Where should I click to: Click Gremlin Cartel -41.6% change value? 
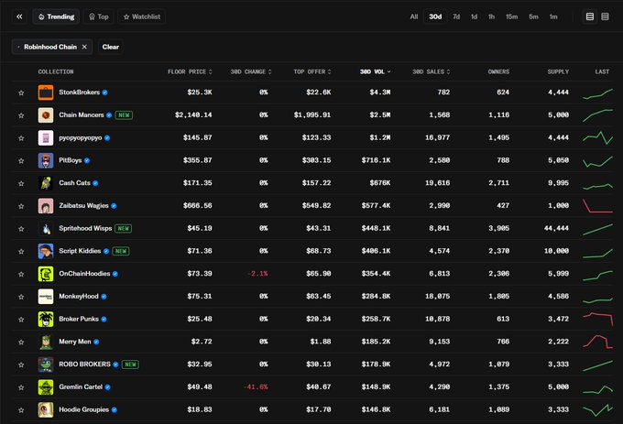[256, 386]
